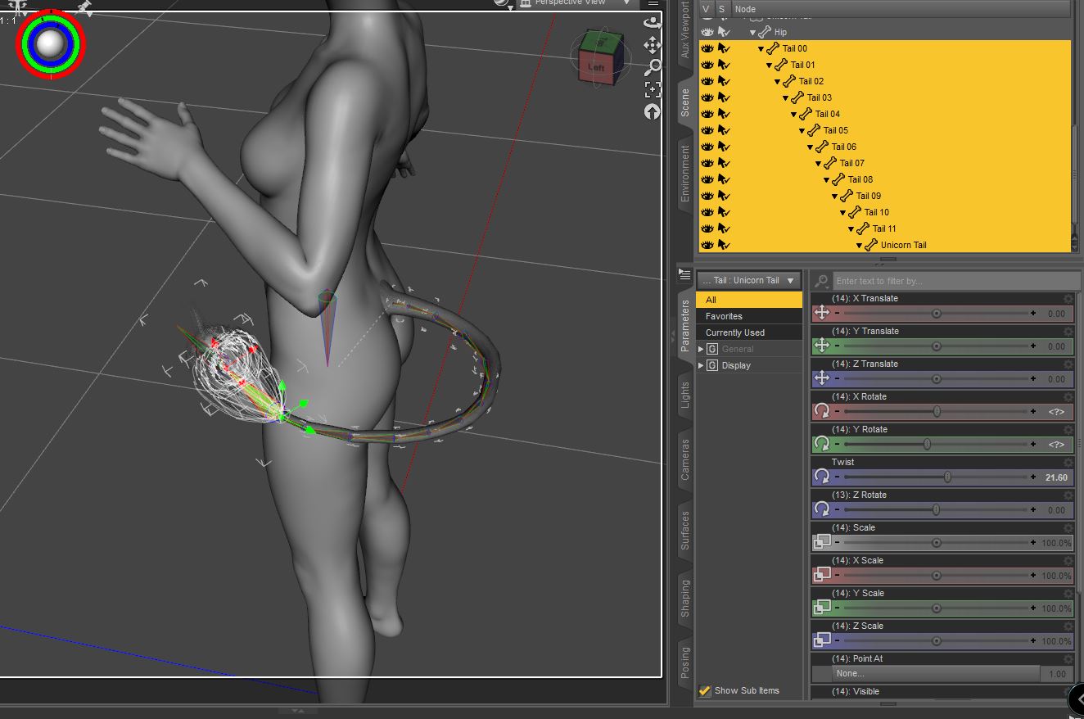
Task: Open the gear settings for X Rotate
Action: (1068, 397)
